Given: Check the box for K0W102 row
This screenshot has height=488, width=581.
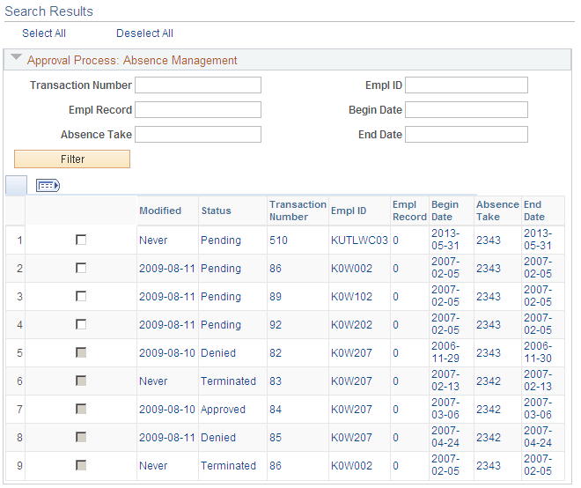Looking at the screenshot, I should pyautogui.click(x=81, y=296).
